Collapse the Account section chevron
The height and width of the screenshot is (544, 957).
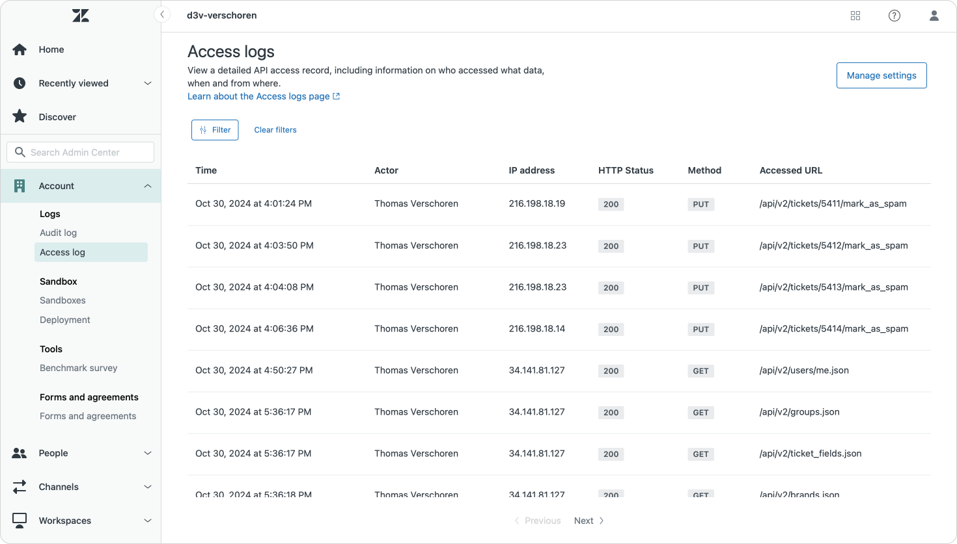point(148,186)
